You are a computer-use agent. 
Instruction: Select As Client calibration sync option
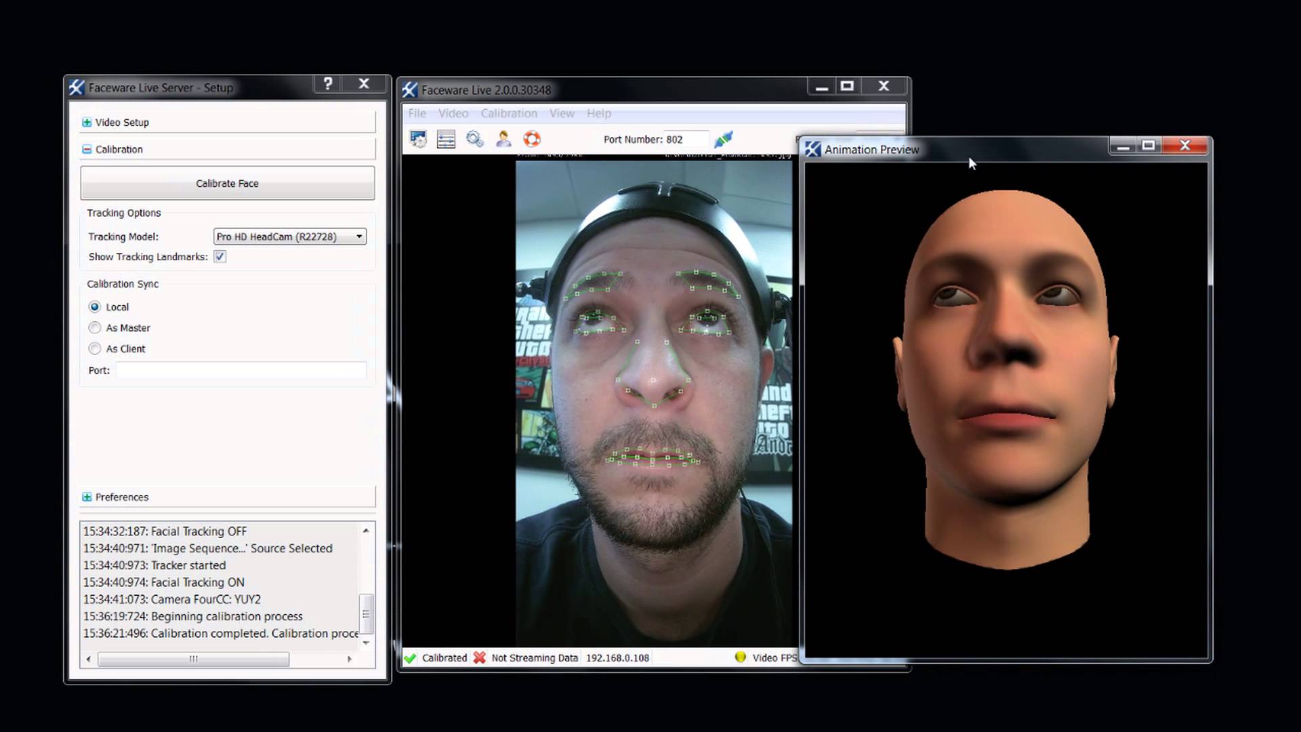click(95, 349)
